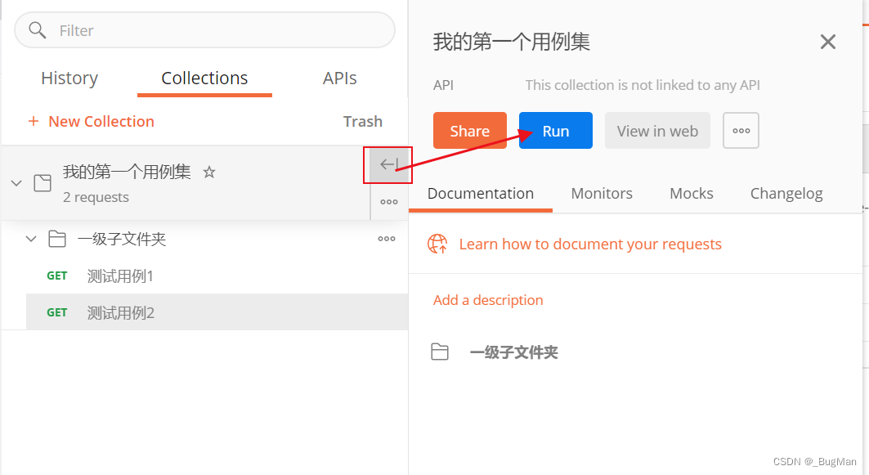Switch to the Documentation tab

481,194
